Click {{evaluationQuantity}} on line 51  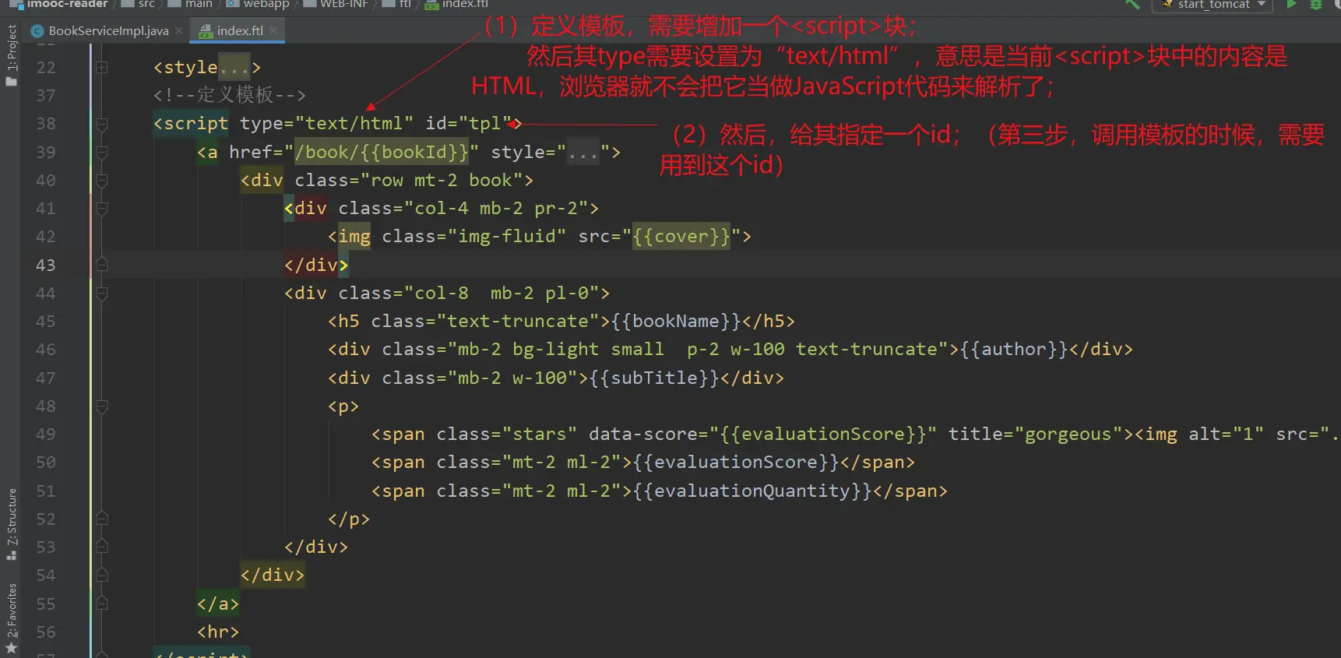pos(753,491)
